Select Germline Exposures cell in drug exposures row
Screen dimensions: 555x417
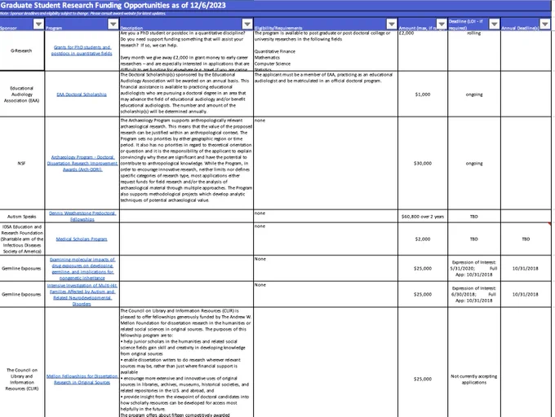pyautogui.click(x=22, y=268)
